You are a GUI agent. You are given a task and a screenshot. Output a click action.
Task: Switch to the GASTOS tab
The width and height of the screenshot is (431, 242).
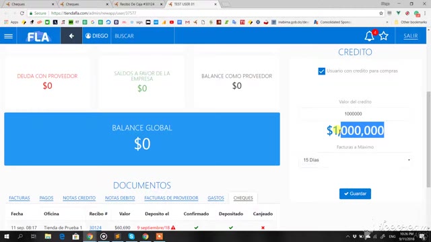215,198
